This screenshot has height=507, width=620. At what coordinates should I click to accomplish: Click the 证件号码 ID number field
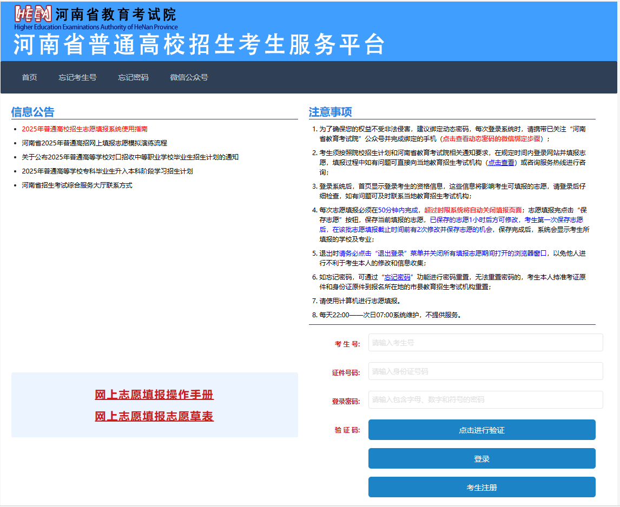[x=485, y=371]
